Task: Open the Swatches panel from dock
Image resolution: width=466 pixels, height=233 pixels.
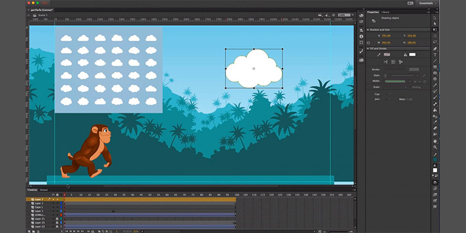Action: (361, 22)
